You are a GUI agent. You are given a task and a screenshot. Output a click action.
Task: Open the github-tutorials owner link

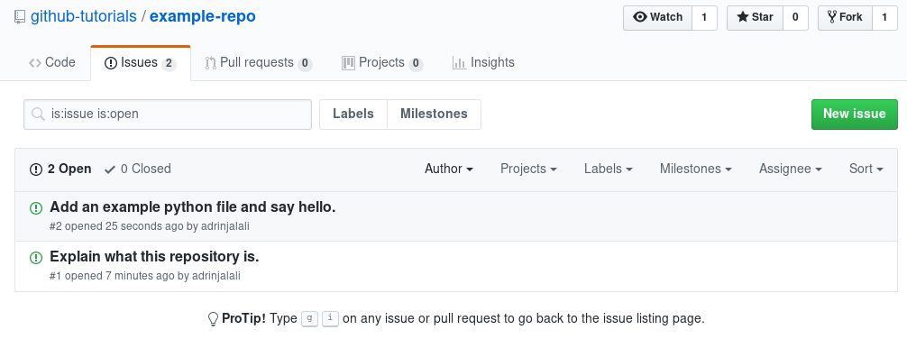84,17
